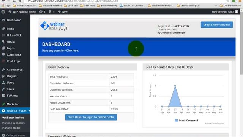243x137 pixels.
Task: Open 'How are you, root?' account menu
Action: click(x=225, y=12)
